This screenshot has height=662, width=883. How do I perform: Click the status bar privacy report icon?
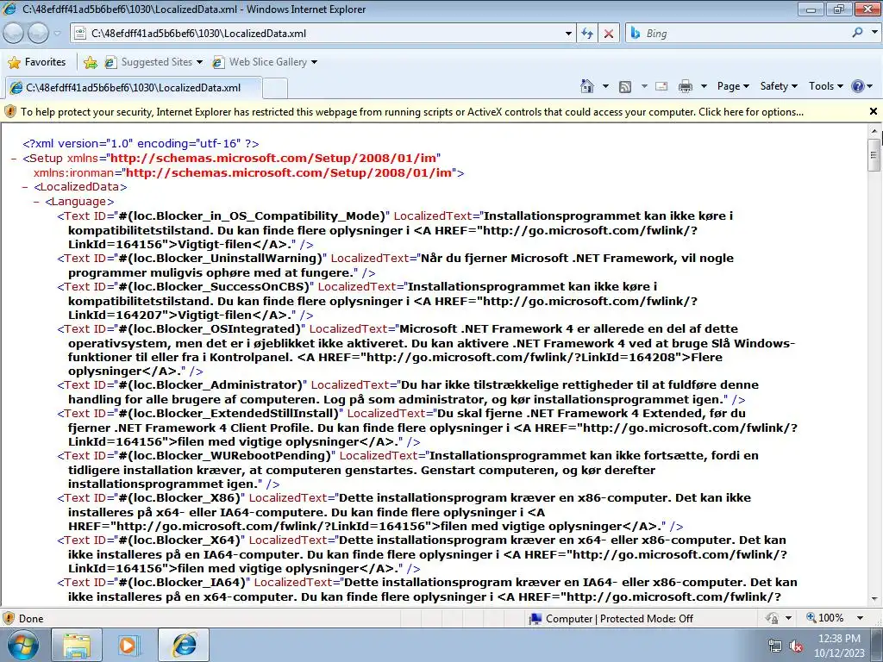[x=772, y=619]
